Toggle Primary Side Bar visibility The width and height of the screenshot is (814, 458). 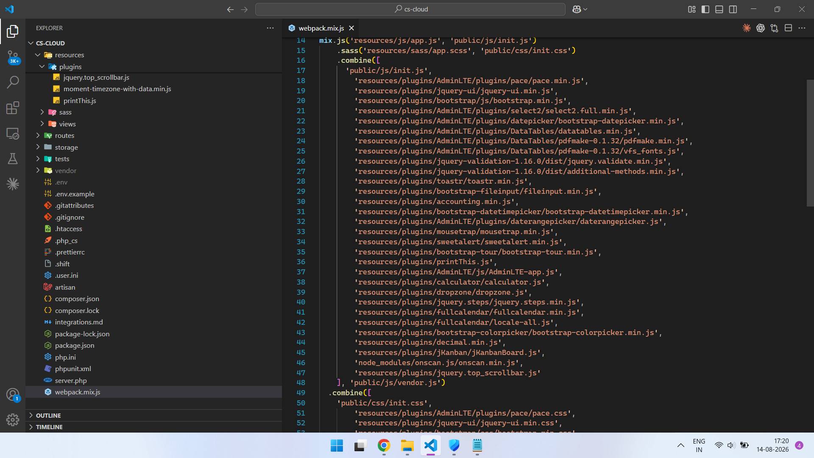705,9
